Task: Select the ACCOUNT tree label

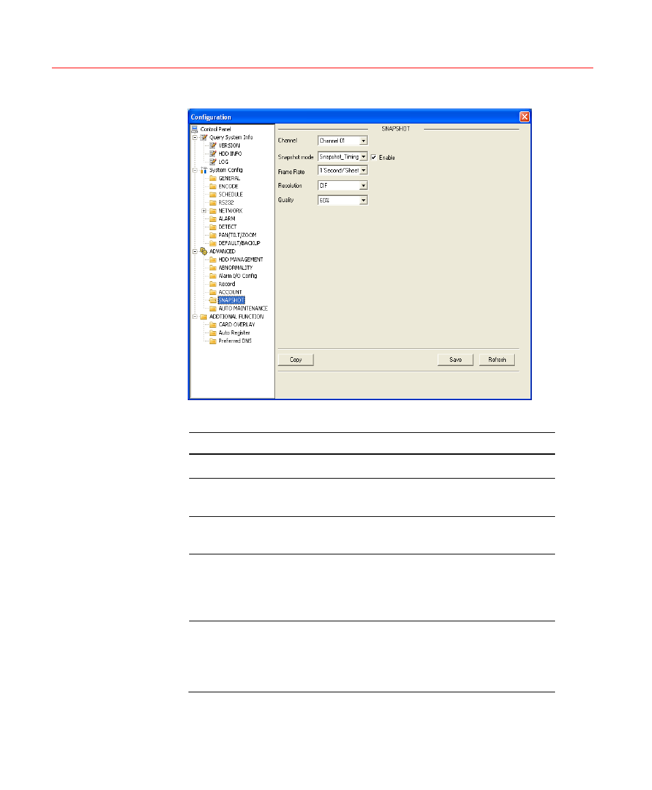Action: click(x=230, y=292)
